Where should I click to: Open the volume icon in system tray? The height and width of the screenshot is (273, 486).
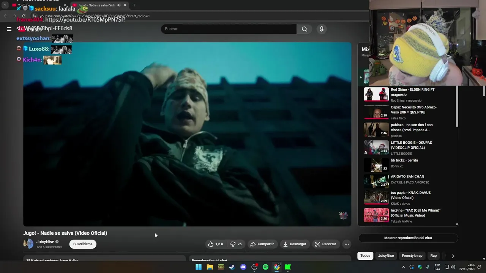click(x=453, y=267)
